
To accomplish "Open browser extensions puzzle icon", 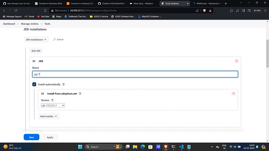I will click(x=231, y=11).
